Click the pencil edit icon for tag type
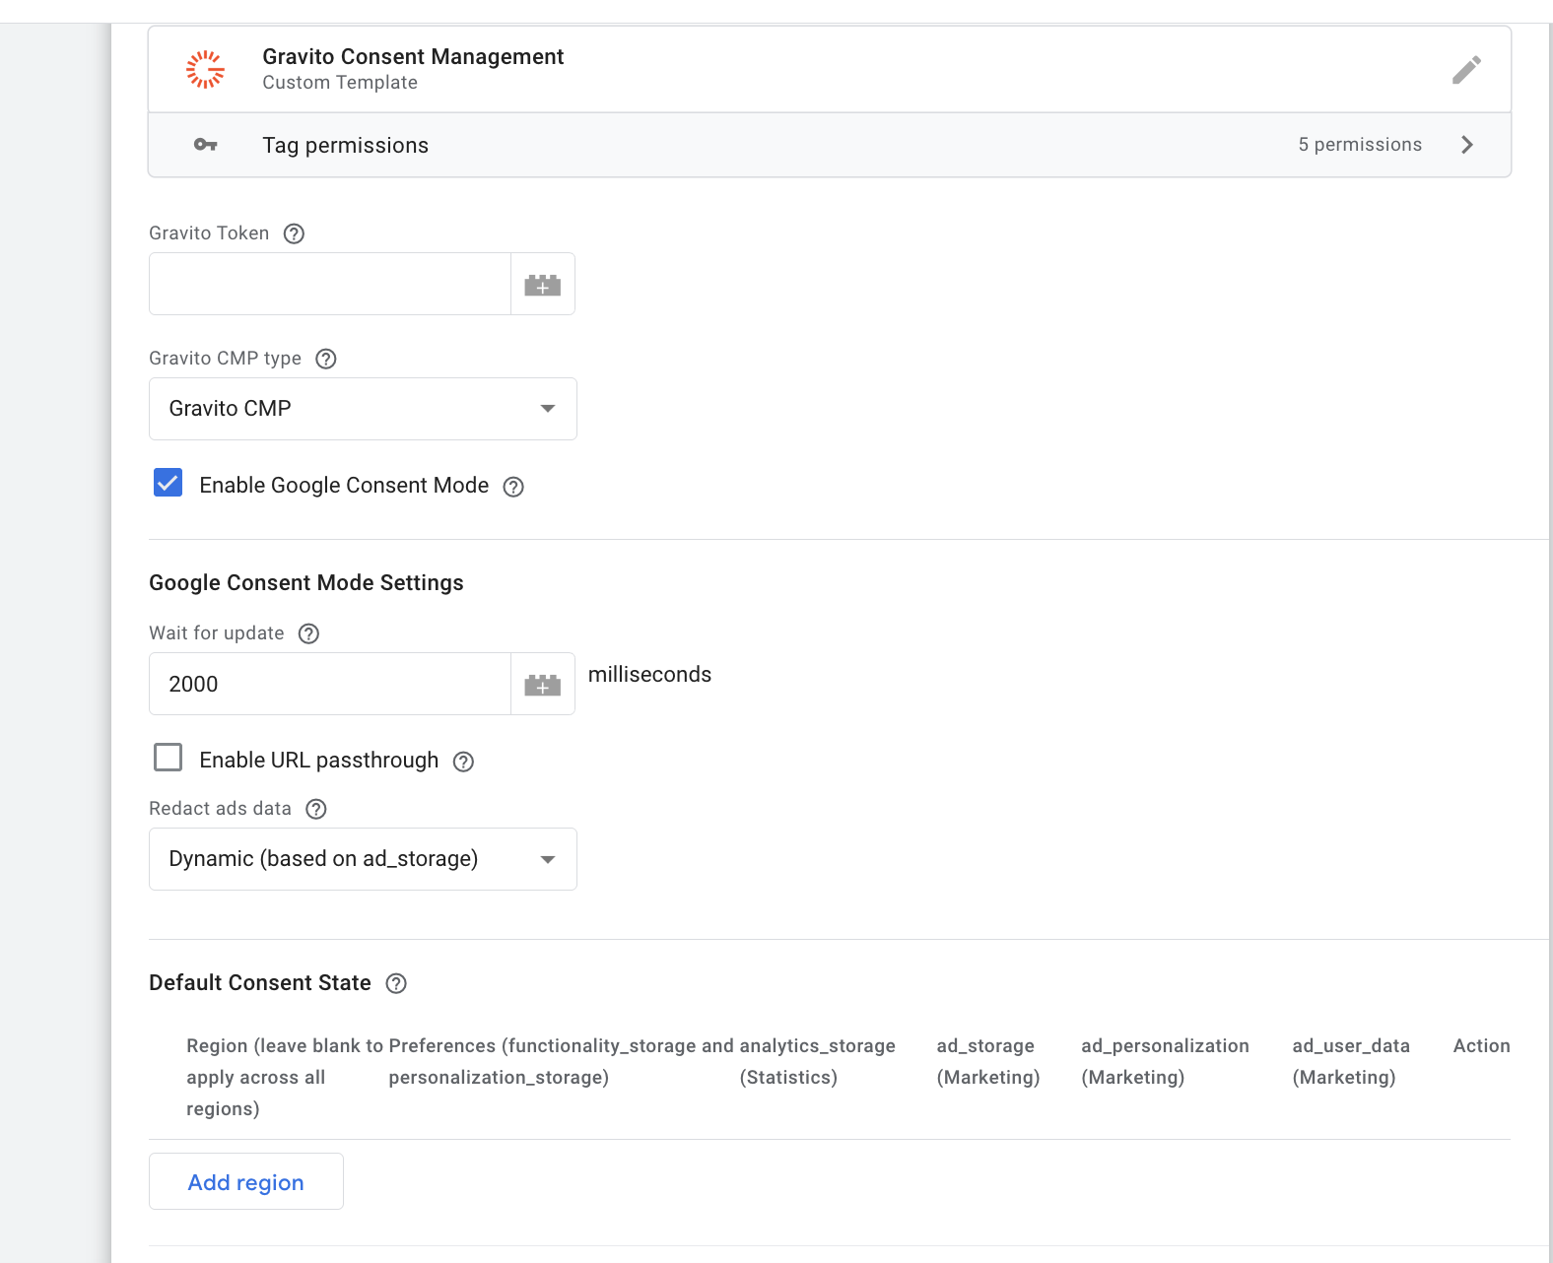Viewport: 1553px width, 1263px height. [x=1466, y=70]
